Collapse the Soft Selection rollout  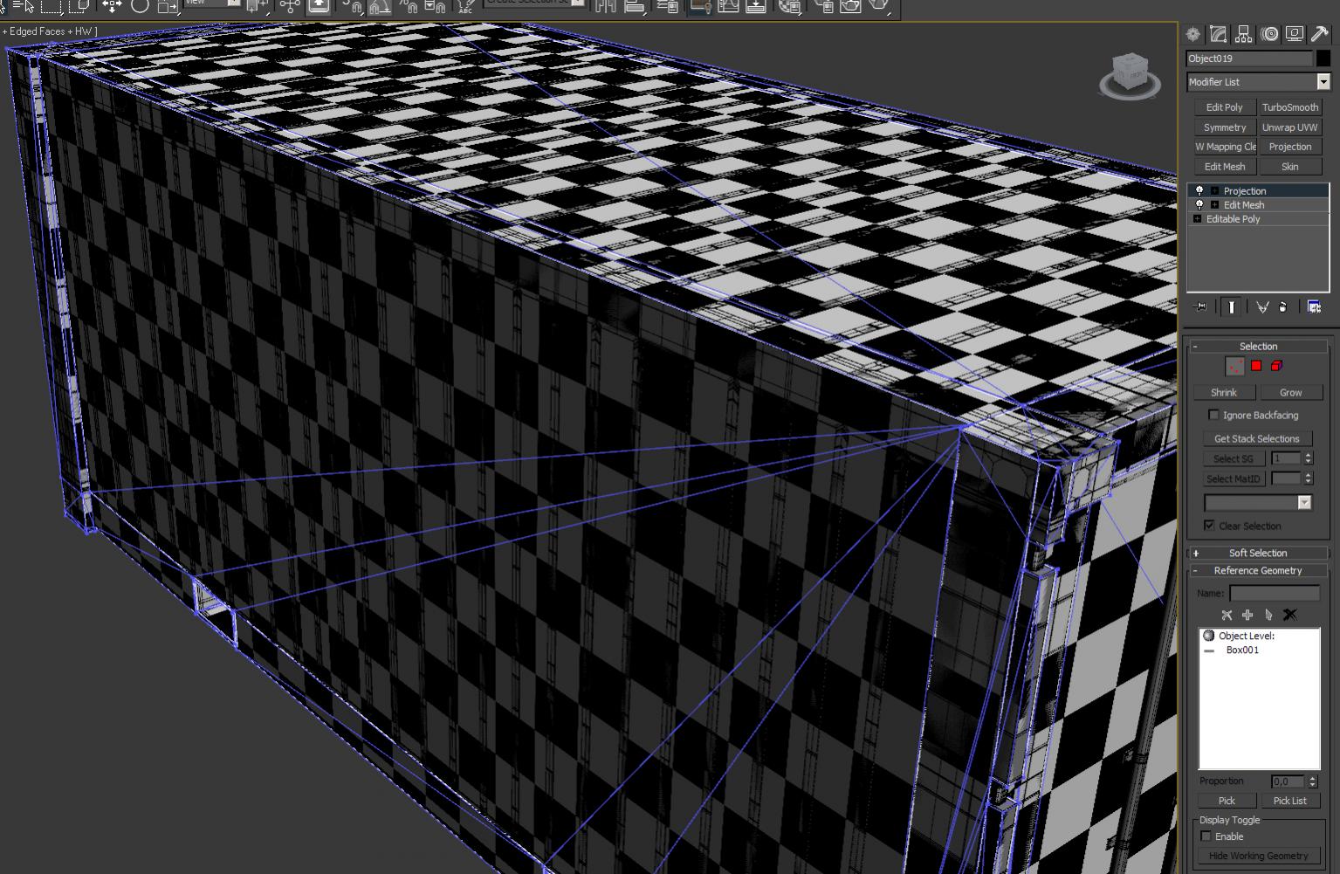(x=1257, y=553)
